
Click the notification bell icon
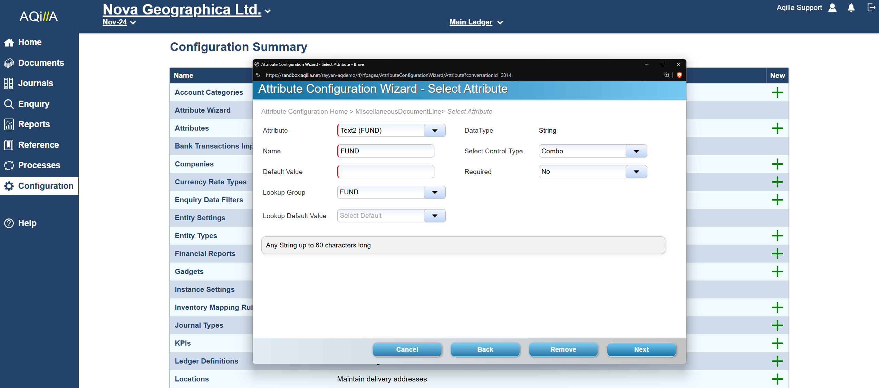pos(851,8)
